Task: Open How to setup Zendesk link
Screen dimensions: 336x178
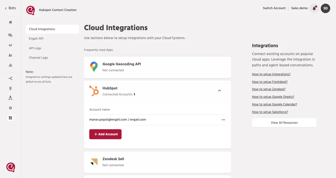Action: coord(269,89)
